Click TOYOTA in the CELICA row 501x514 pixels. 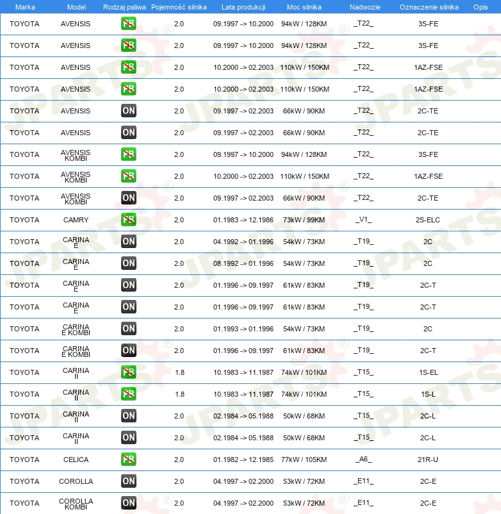point(24,460)
